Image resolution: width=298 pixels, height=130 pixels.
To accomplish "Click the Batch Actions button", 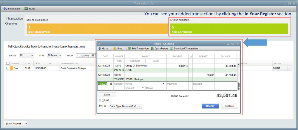I will click(13, 123).
